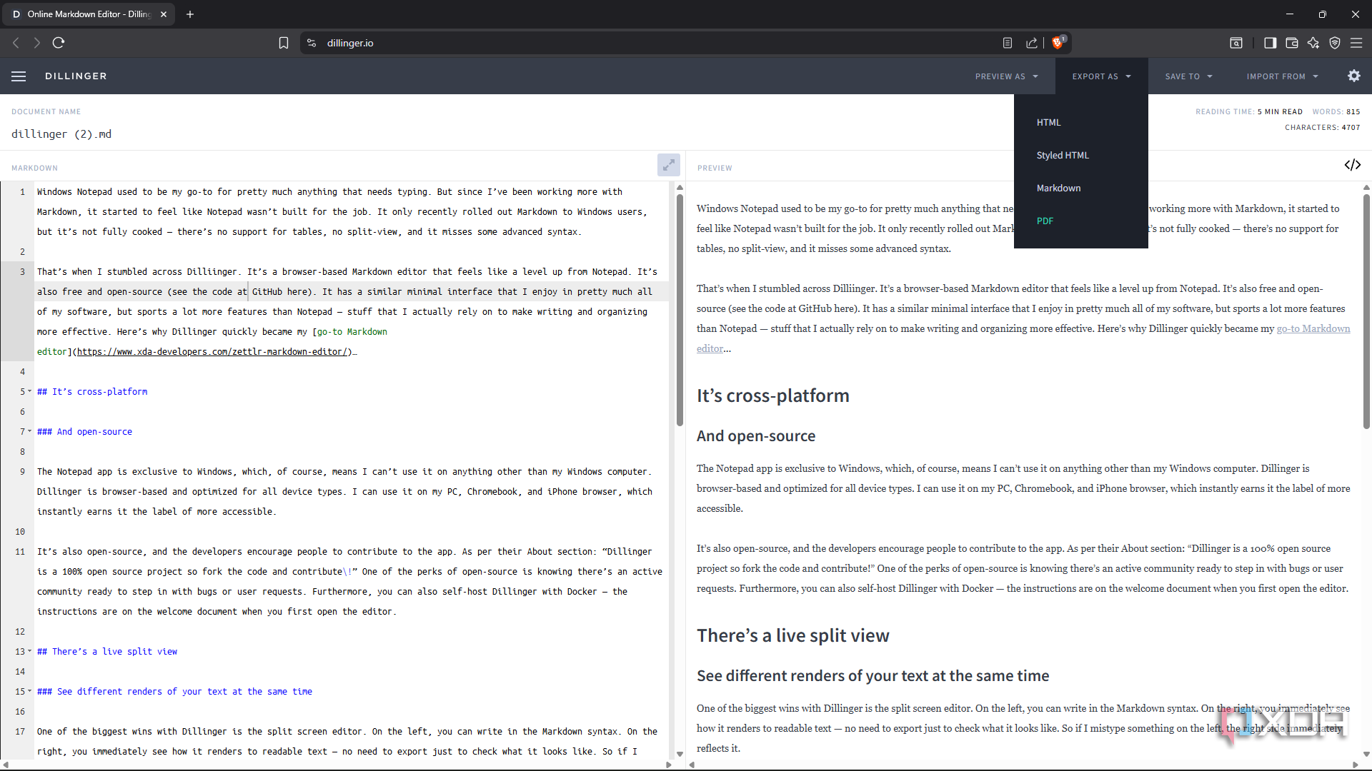Open reader mode icon in address bar
1372x771 pixels.
click(1007, 43)
